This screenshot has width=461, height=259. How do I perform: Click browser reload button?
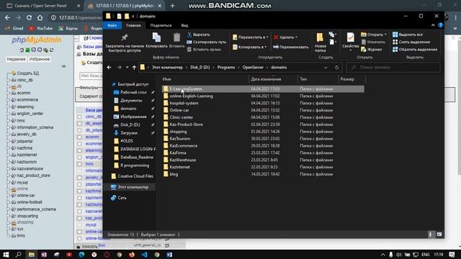(x=29, y=17)
